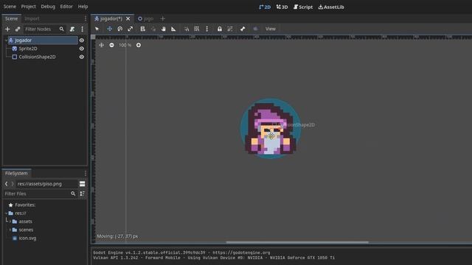Image resolution: width=472 pixels, height=265 pixels.
Task: Attach script to selected node icon
Action: (72, 29)
